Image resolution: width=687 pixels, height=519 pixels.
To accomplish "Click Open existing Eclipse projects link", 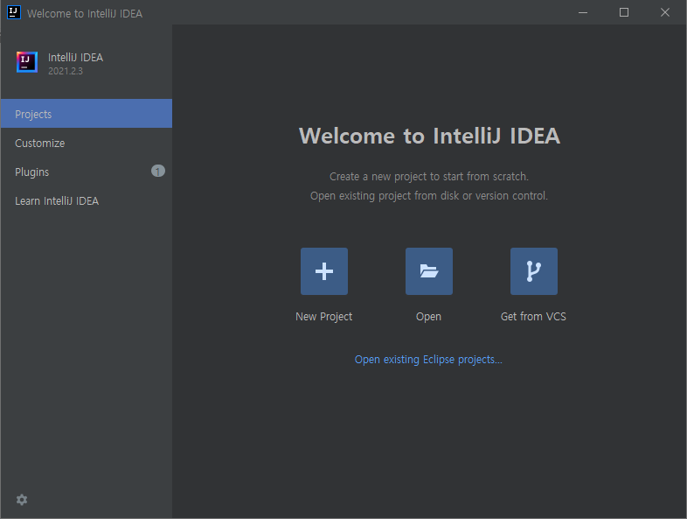I will coord(428,360).
